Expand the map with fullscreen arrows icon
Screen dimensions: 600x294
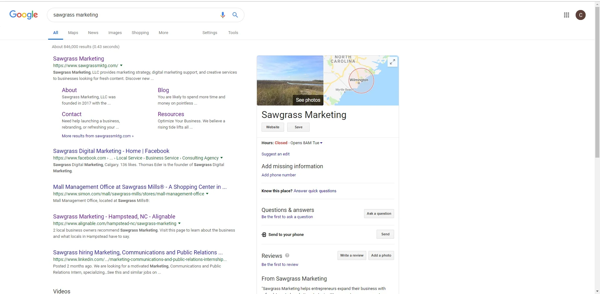point(392,62)
